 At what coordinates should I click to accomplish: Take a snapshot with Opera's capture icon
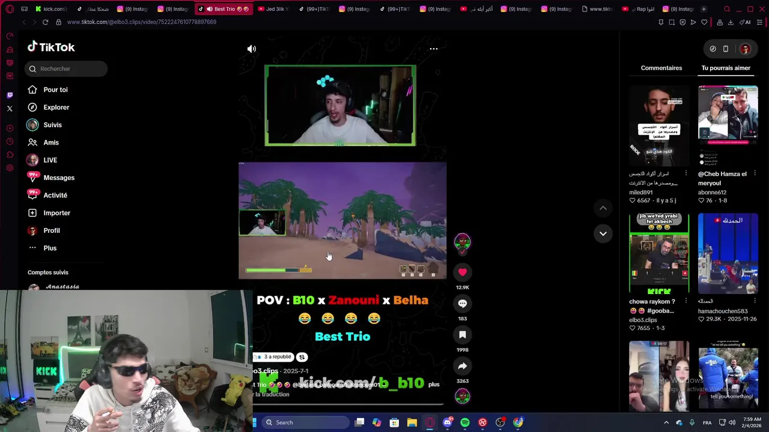tap(672, 22)
